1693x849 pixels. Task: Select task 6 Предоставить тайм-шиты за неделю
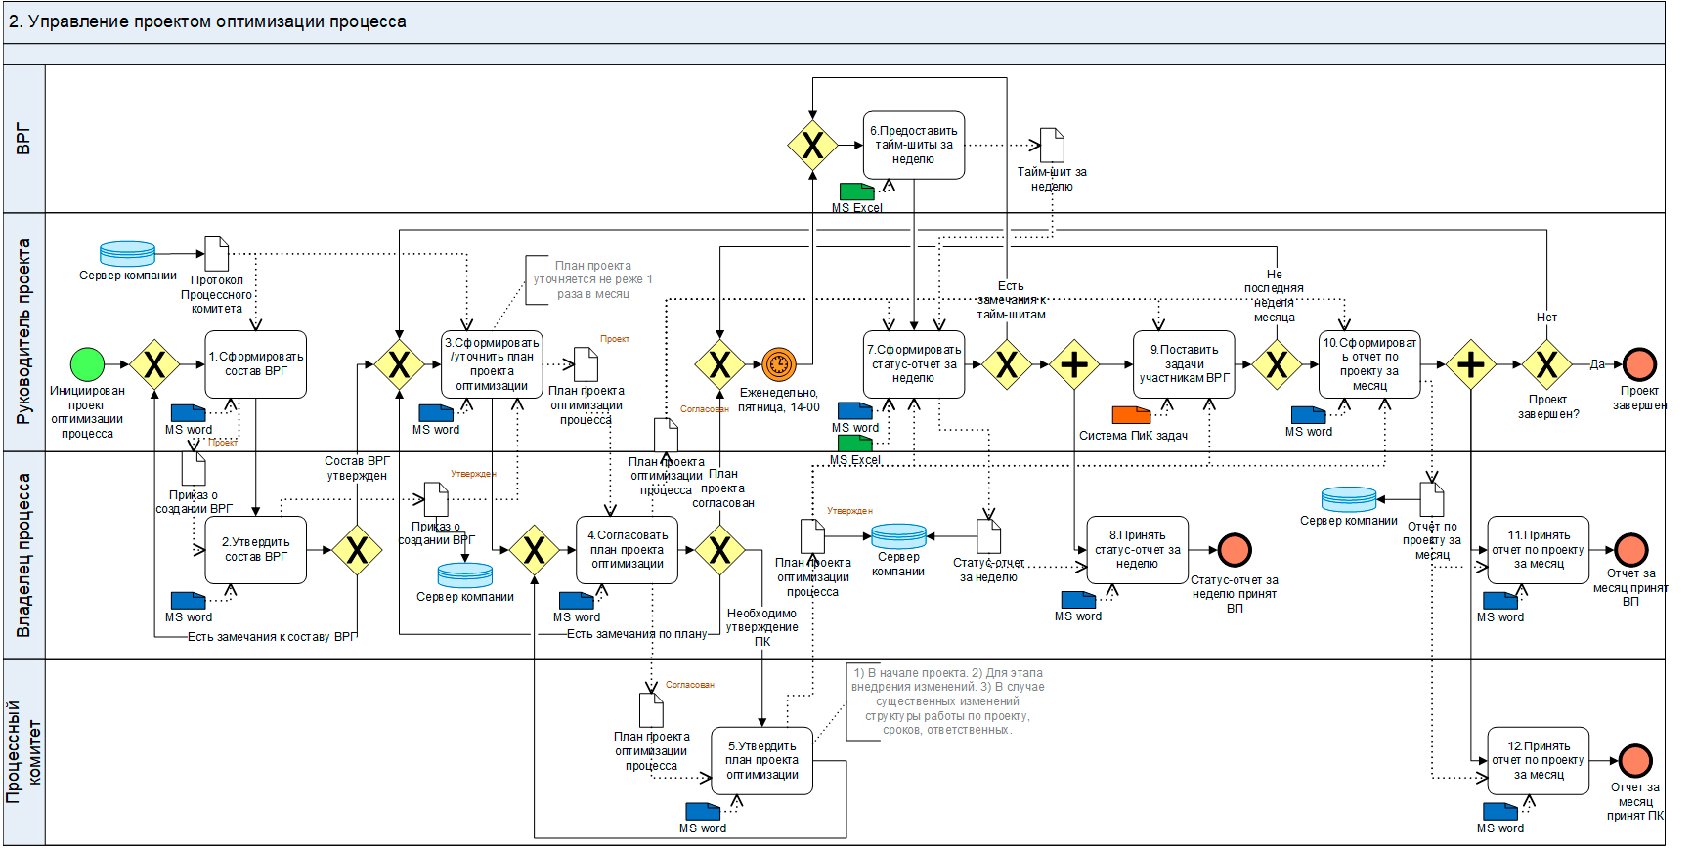point(914,146)
